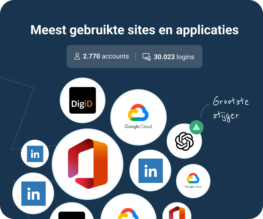Open the large LinkedIn bubble at bottom left
The height and width of the screenshot is (219, 263).
[x=33, y=193]
